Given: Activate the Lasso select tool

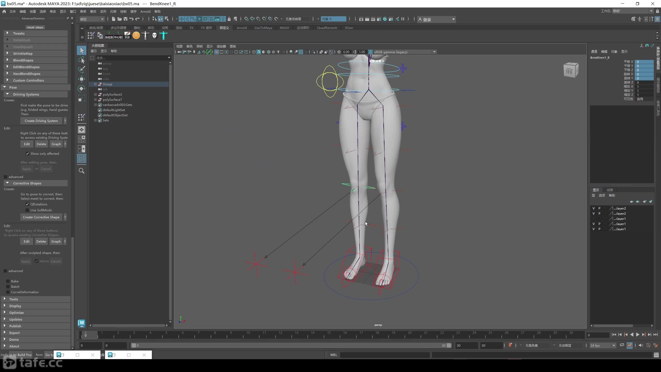Looking at the screenshot, I should pos(82,60).
